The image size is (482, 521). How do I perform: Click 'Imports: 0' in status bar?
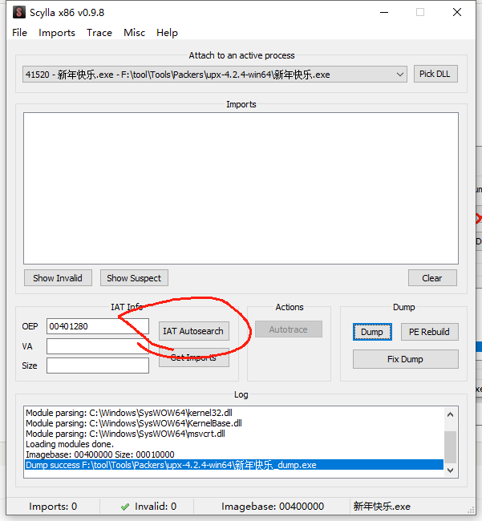(x=53, y=507)
